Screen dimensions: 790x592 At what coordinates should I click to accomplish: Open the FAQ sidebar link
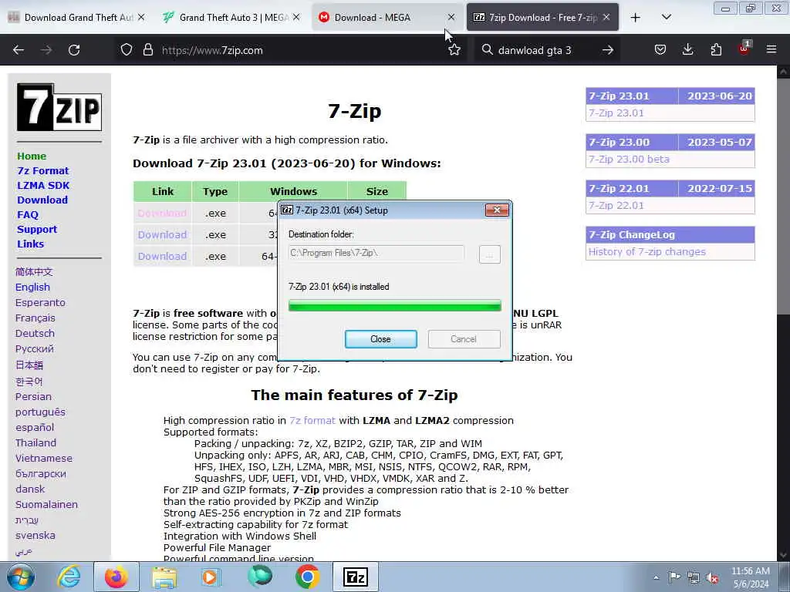(28, 214)
